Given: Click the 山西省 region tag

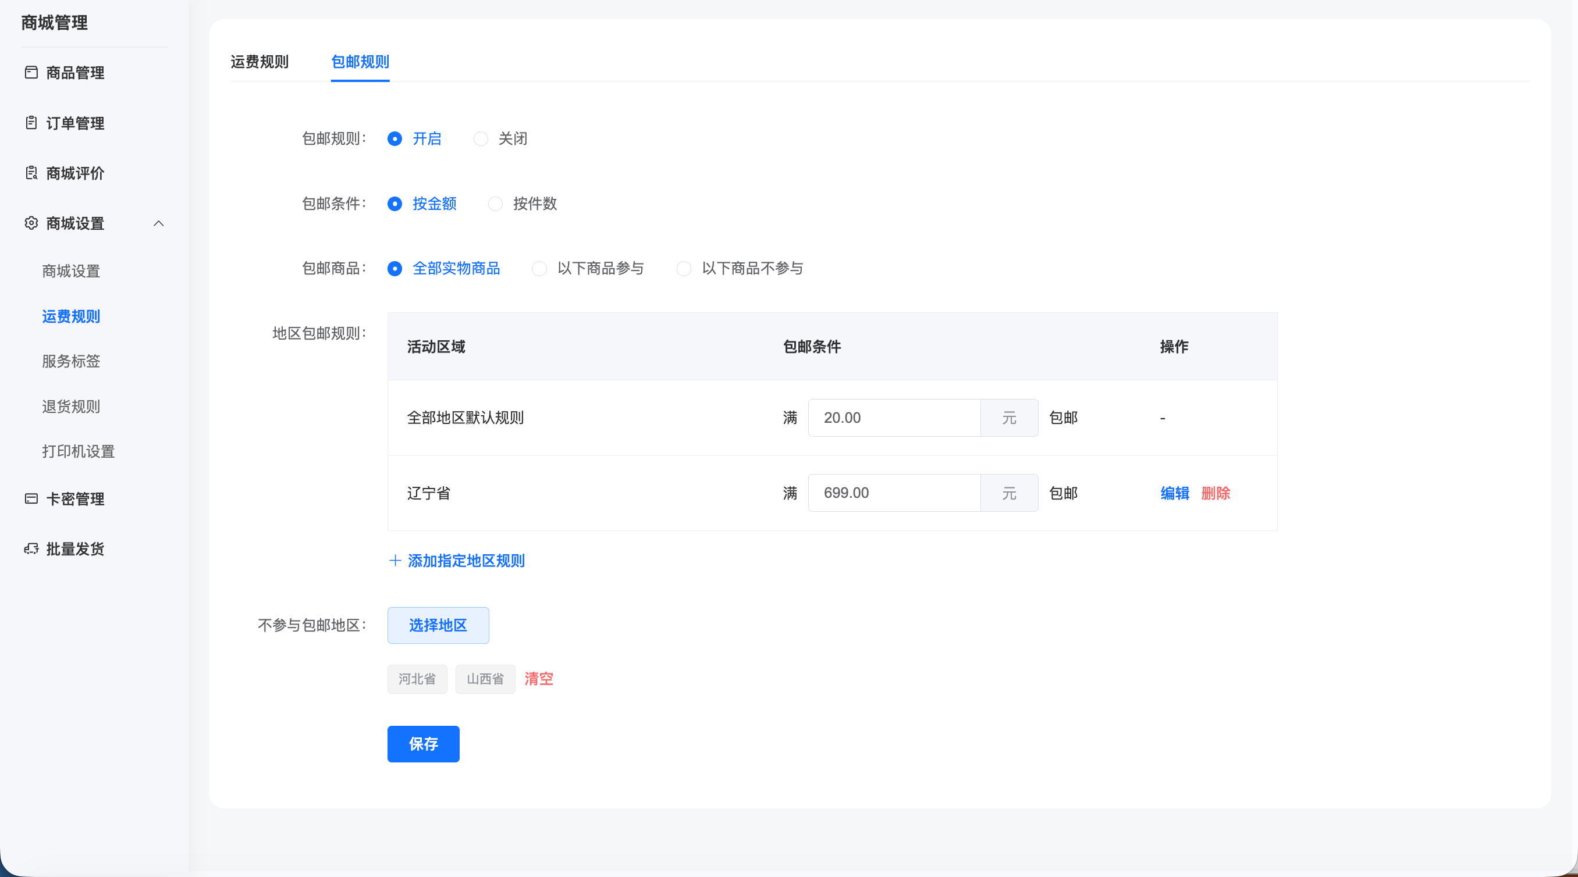Looking at the screenshot, I should (485, 679).
